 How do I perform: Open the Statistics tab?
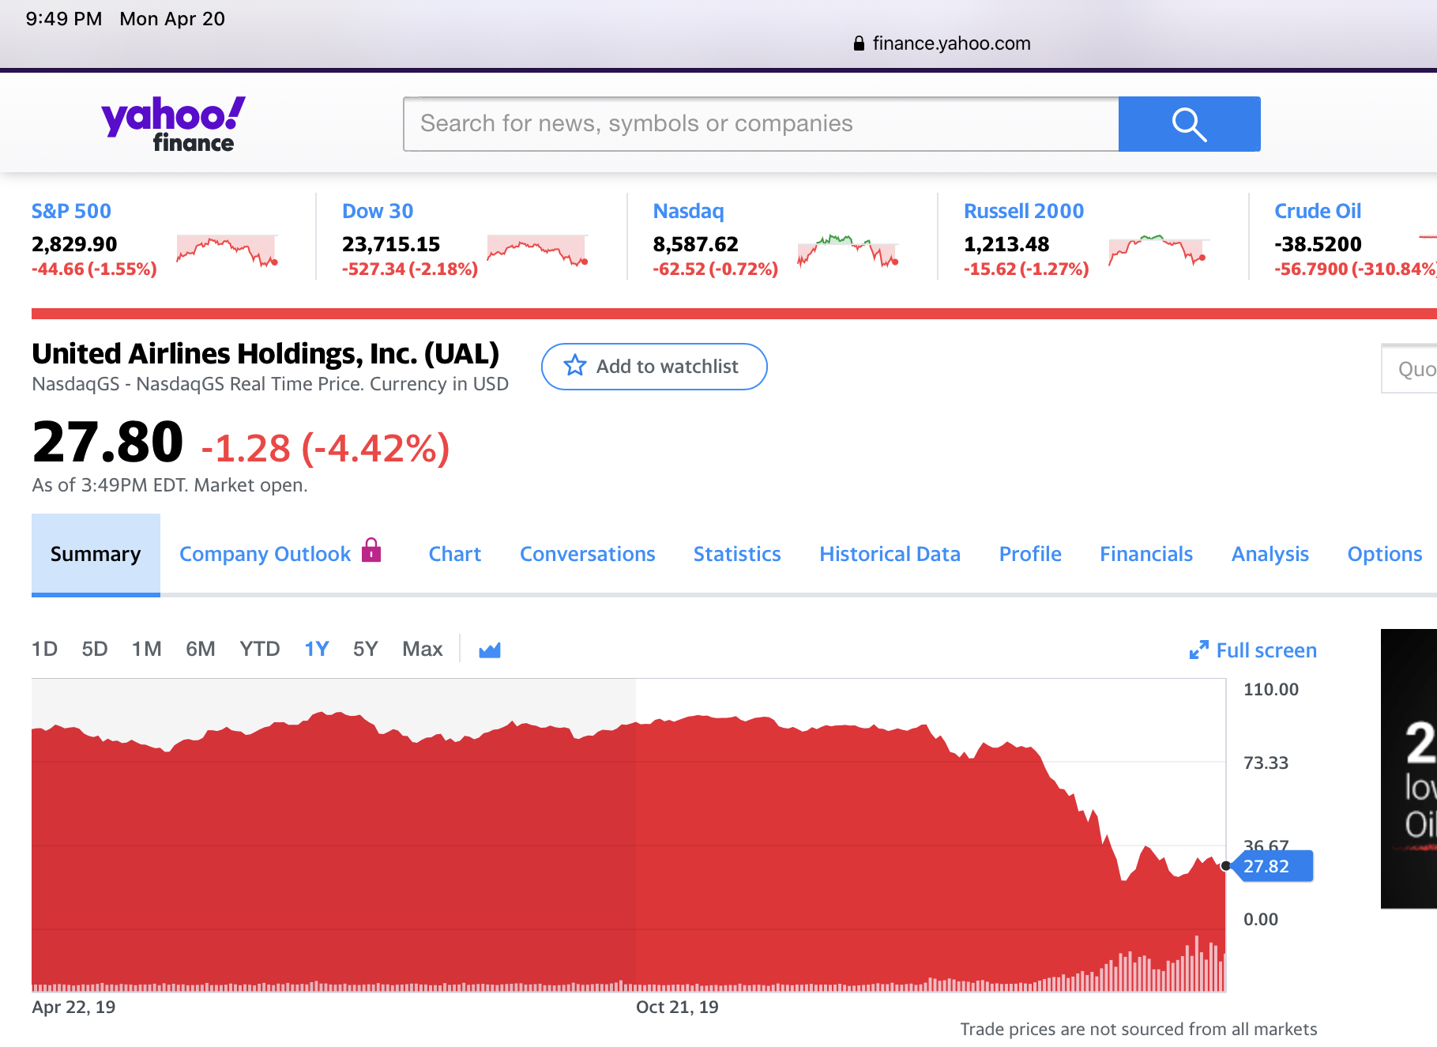(x=737, y=555)
